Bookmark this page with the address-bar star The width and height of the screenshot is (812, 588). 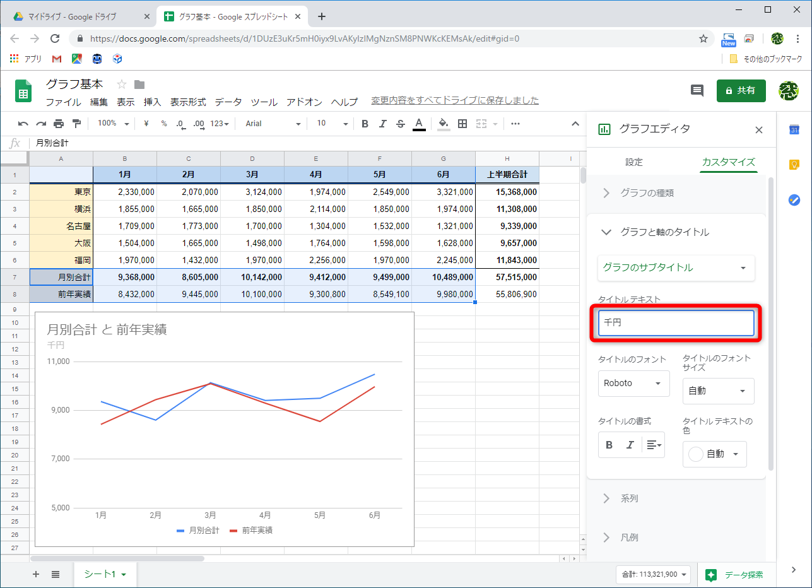coord(703,38)
